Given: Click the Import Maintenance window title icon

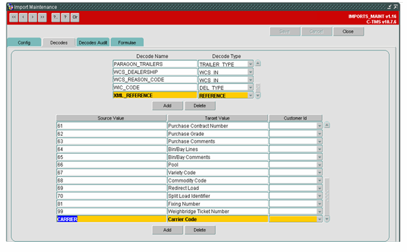Looking at the screenshot, I should 10,7.
